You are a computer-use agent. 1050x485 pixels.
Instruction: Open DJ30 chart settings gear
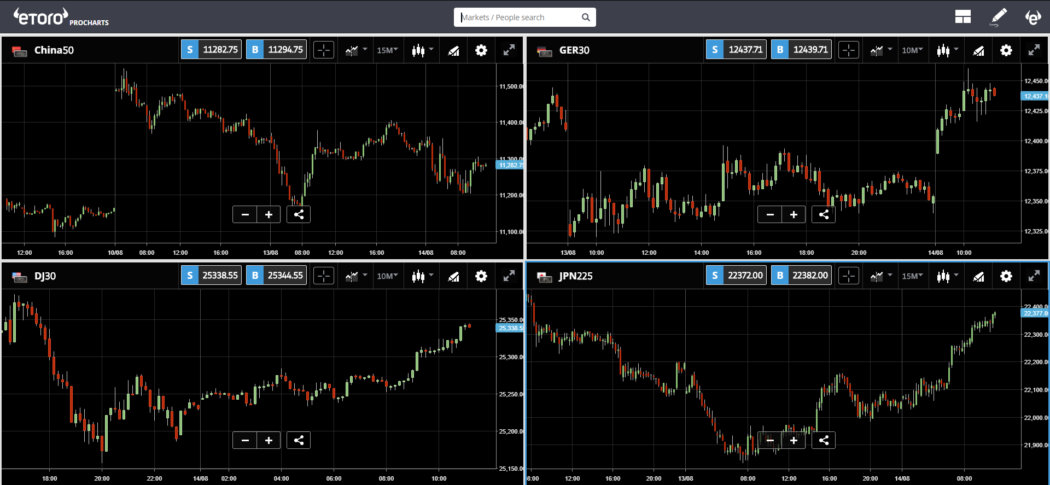(481, 276)
